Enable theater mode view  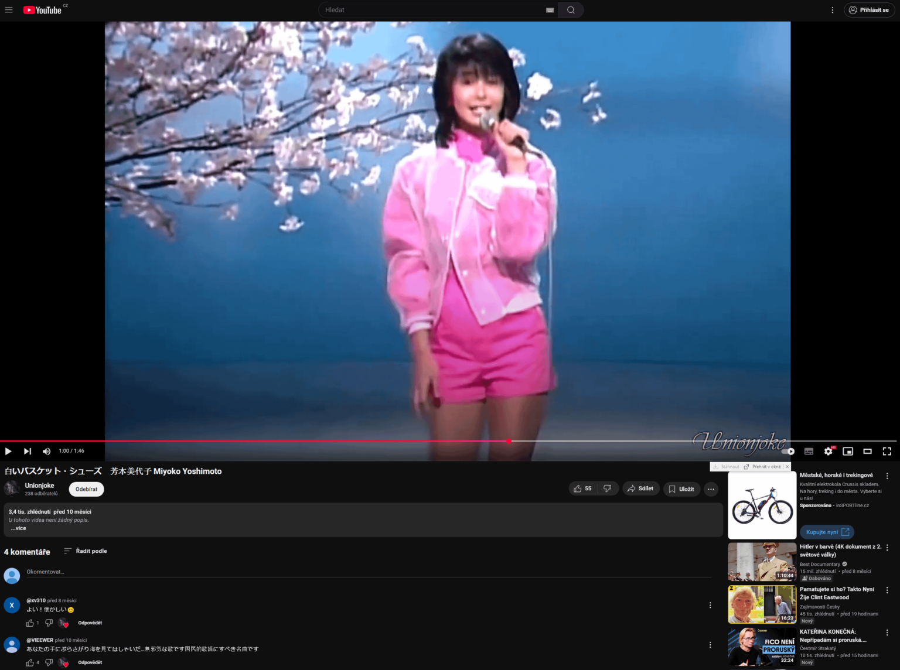click(868, 451)
